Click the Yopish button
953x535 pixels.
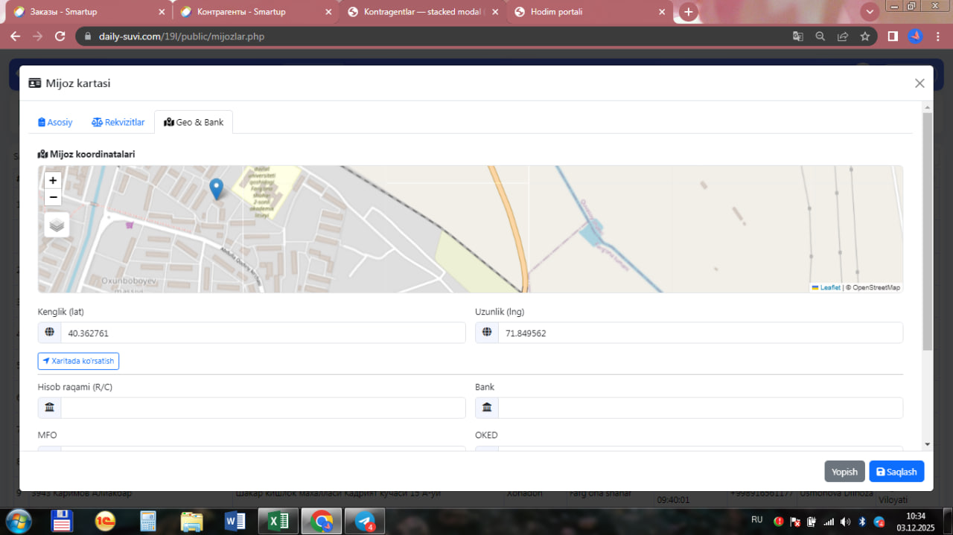(x=844, y=472)
